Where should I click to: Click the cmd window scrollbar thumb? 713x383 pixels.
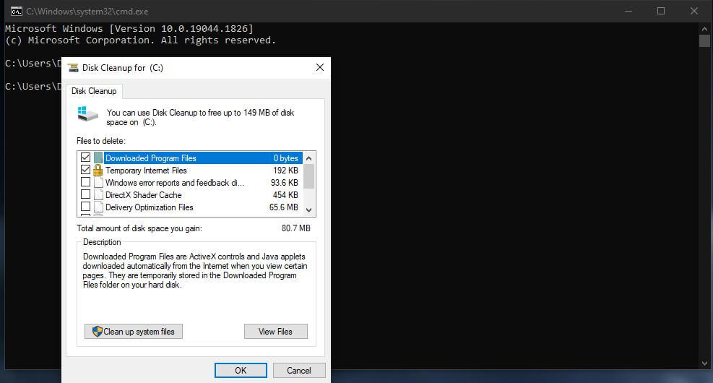pyautogui.click(x=704, y=41)
